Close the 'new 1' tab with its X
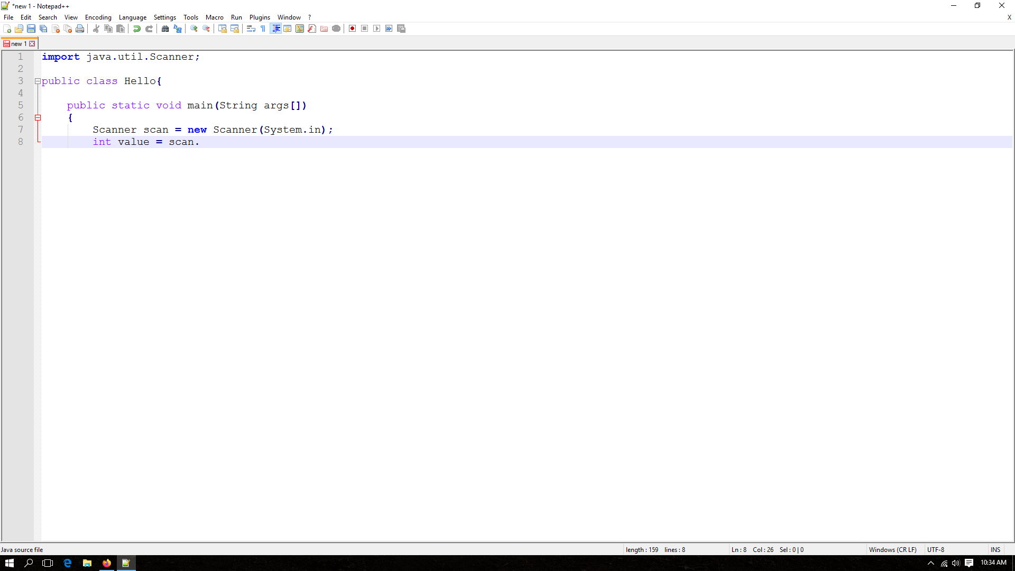The height and width of the screenshot is (571, 1015). point(32,44)
